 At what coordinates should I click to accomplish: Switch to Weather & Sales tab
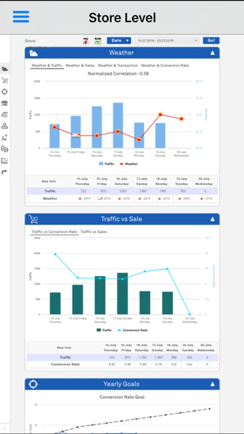point(80,66)
